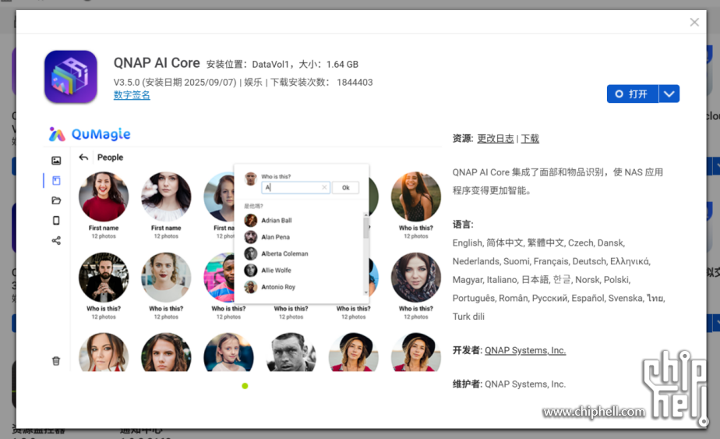Open the folder icon in QuMagie sidebar
The width and height of the screenshot is (720, 439).
tap(56, 200)
